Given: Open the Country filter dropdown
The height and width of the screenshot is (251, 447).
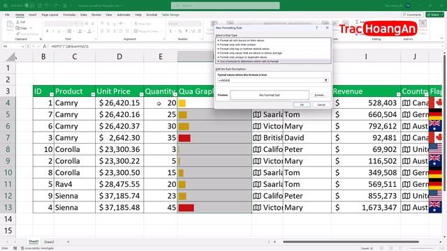Looking at the screenshot, I should coord(426,94).
